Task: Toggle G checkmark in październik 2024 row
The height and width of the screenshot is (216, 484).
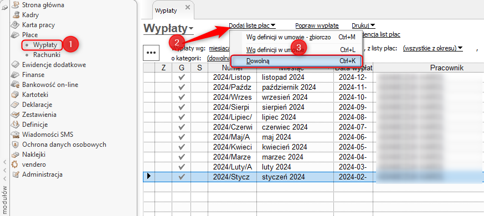Action: point(182,88)
